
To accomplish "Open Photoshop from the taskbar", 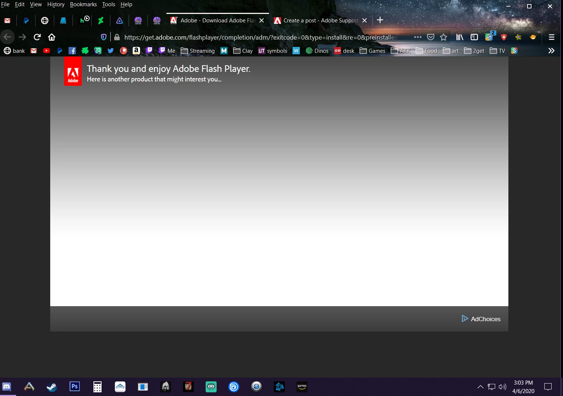I will point(74,386).
